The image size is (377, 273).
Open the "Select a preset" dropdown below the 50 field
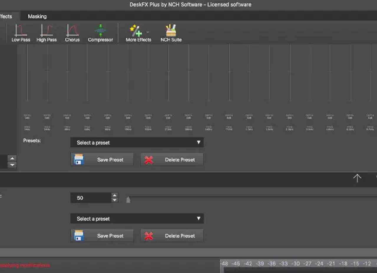tap(137, 219)
